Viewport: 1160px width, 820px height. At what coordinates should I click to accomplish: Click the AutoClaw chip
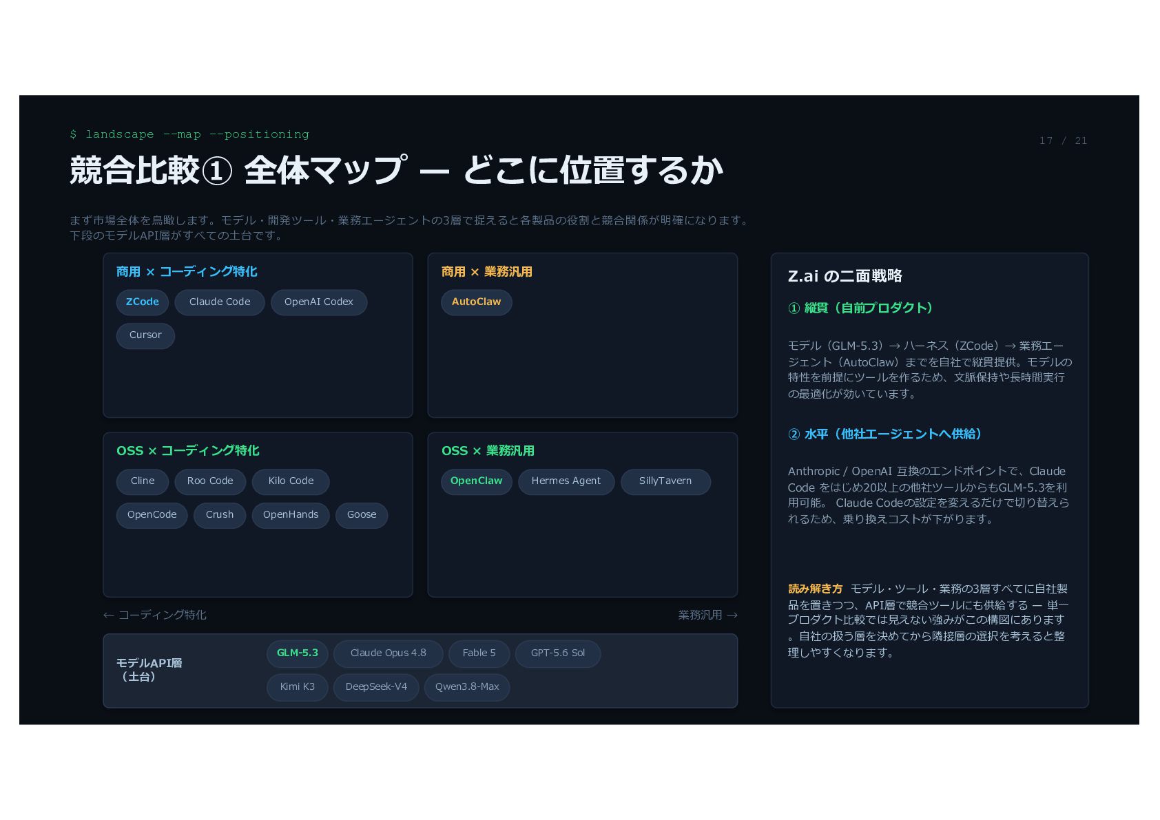(477, 302)
